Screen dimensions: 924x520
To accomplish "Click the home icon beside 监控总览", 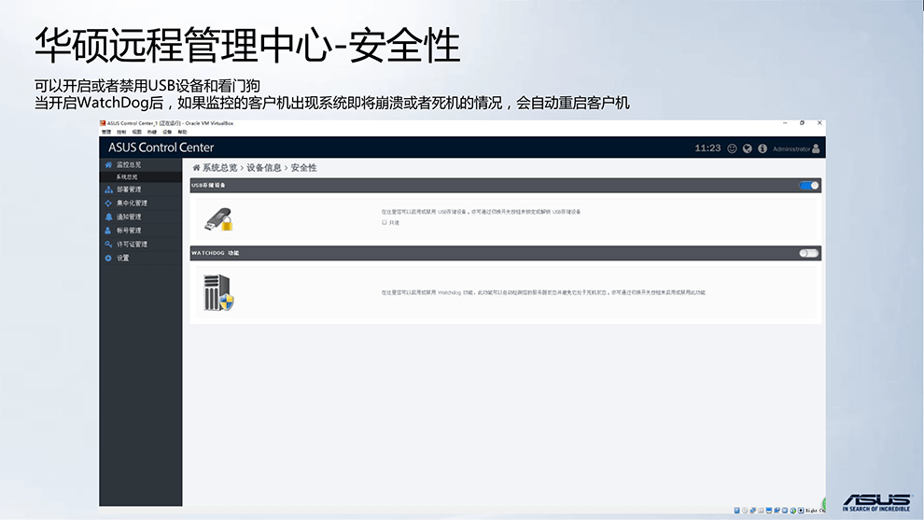I will pos(108,164).
